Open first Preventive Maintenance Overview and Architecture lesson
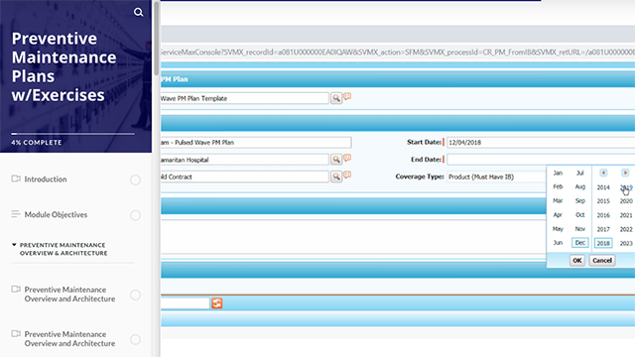 coord(69,295)
